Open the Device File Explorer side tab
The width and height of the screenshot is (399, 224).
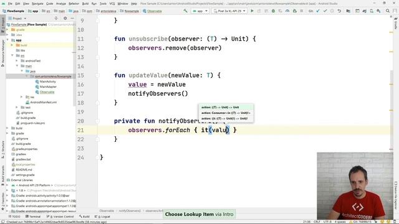tap(396, 195)
